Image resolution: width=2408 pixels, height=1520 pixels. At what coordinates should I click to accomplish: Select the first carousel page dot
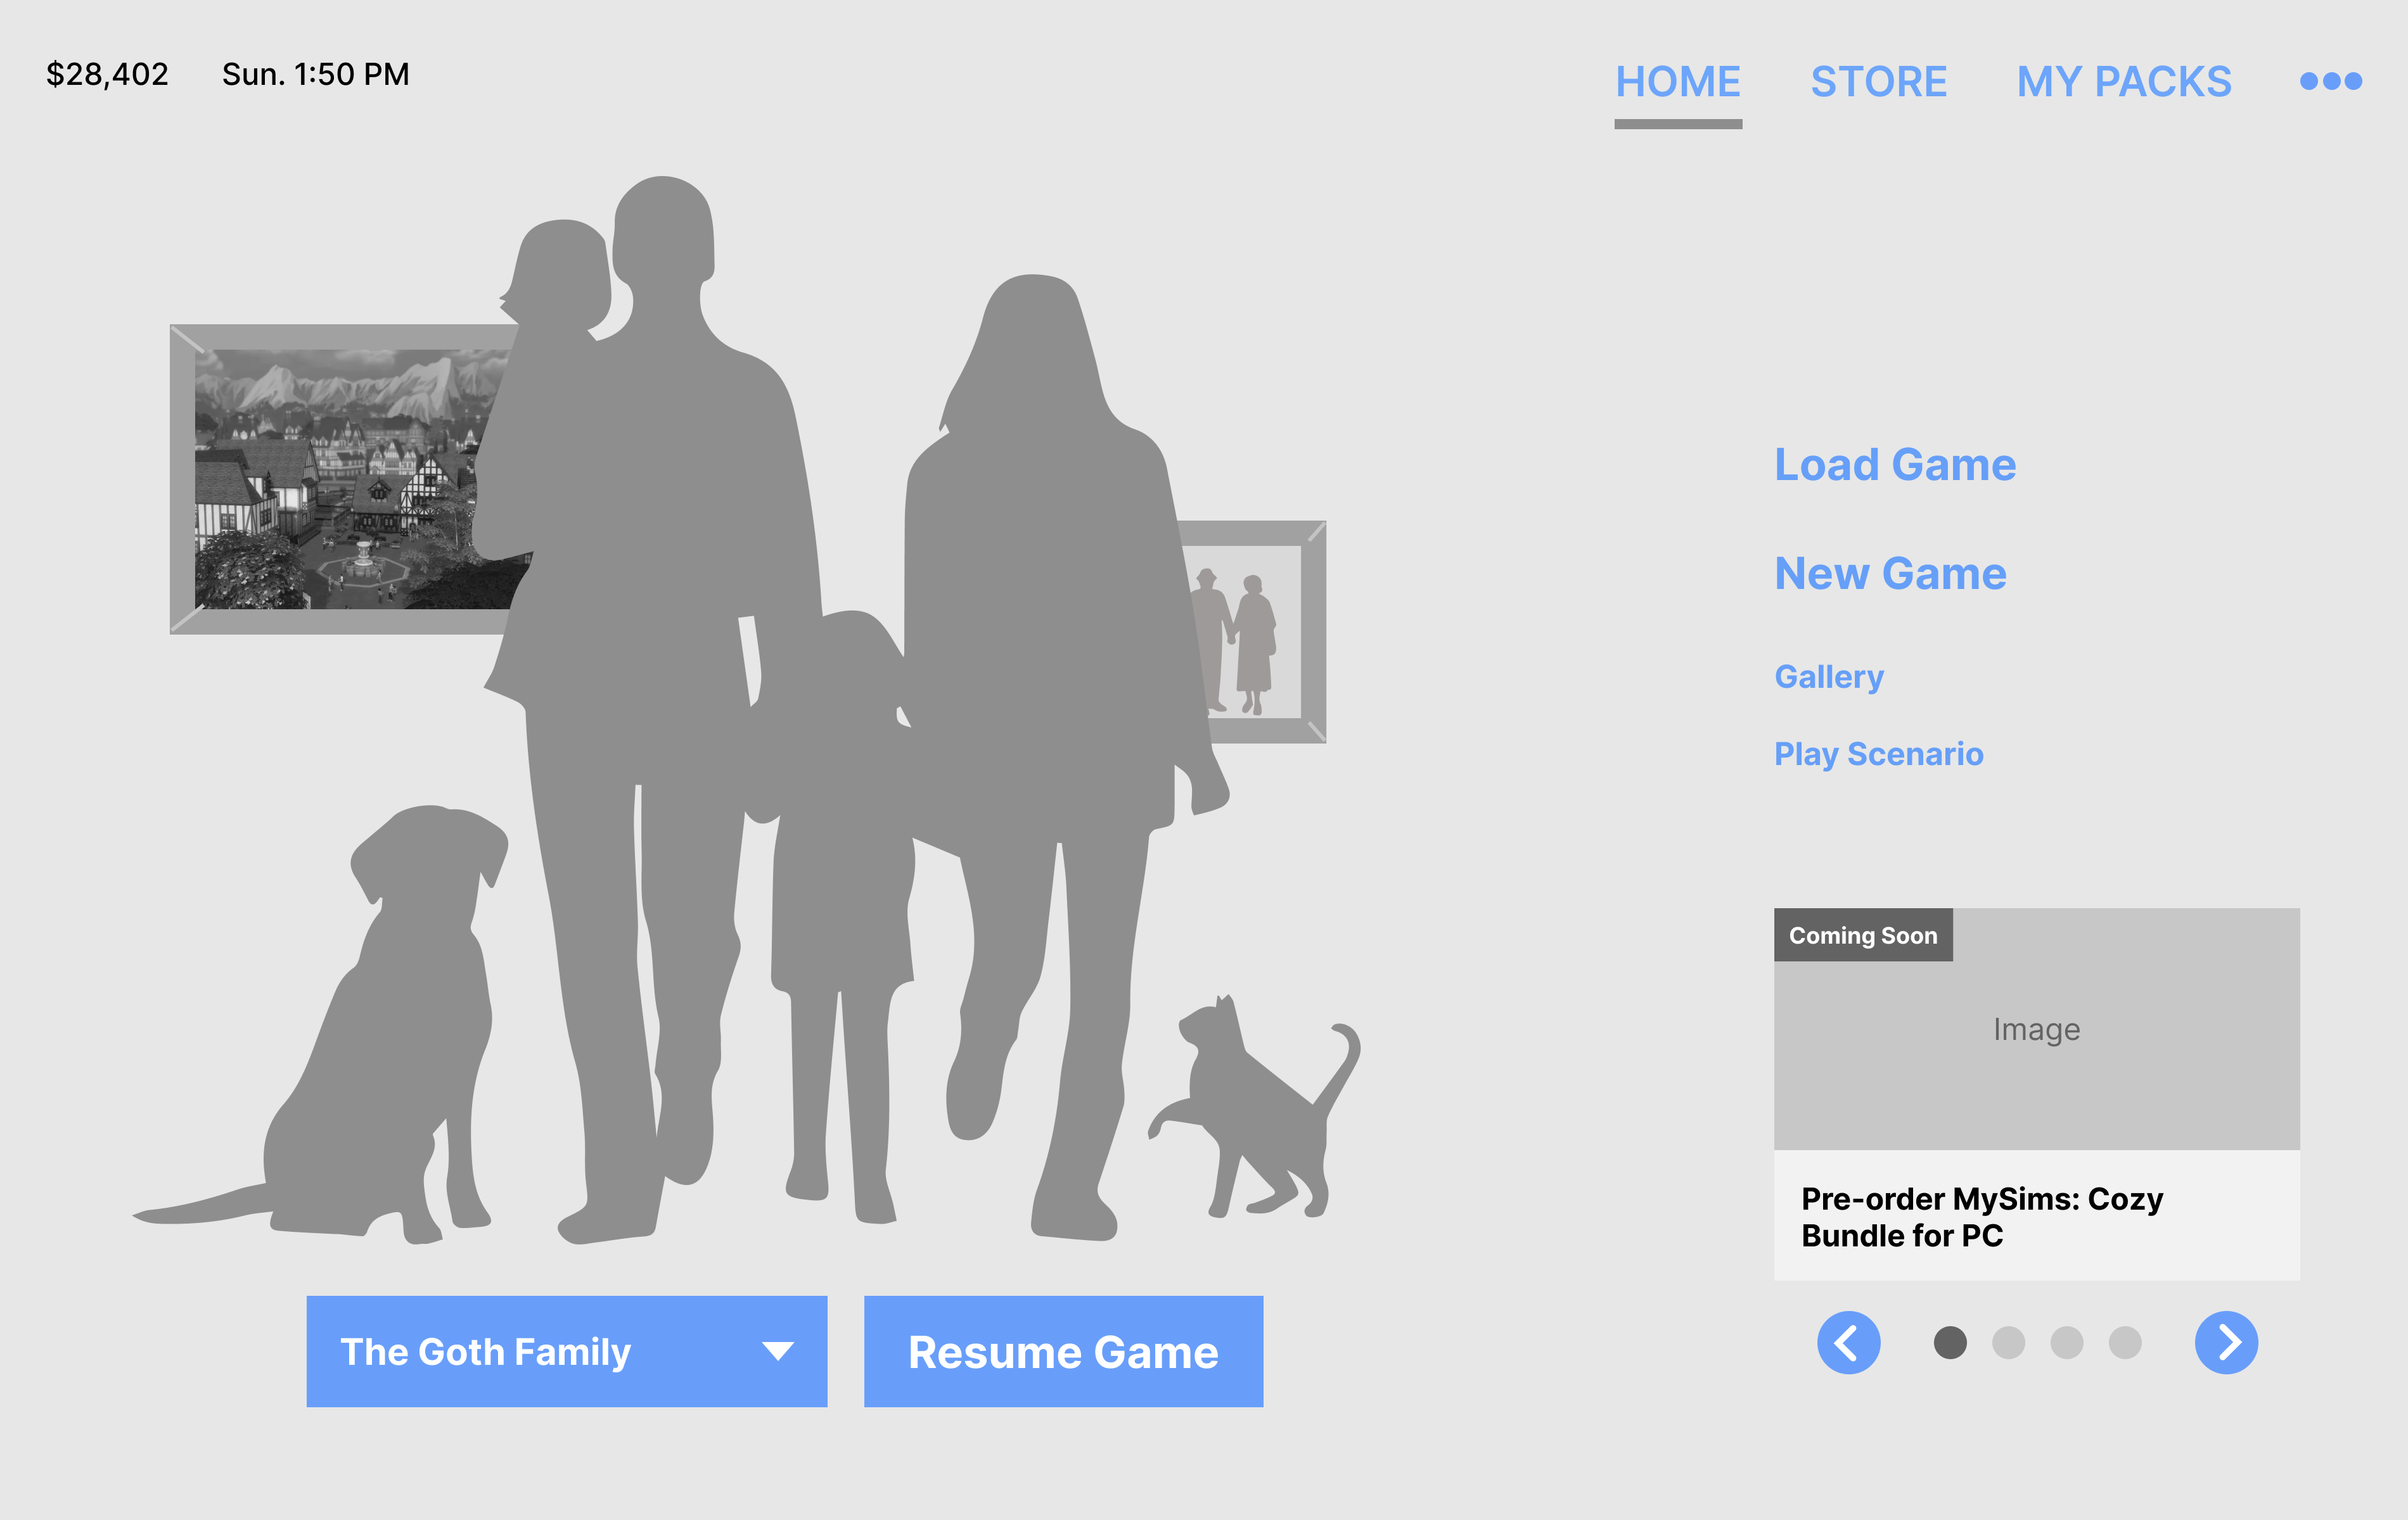[x=1950, y=1342]
